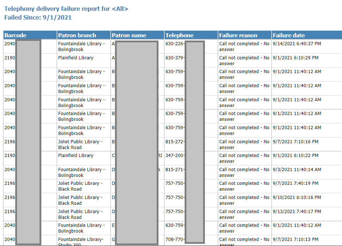
Task: Select the 9/14/2021 6:40:37 PM failure date
Action: point(297,44)
